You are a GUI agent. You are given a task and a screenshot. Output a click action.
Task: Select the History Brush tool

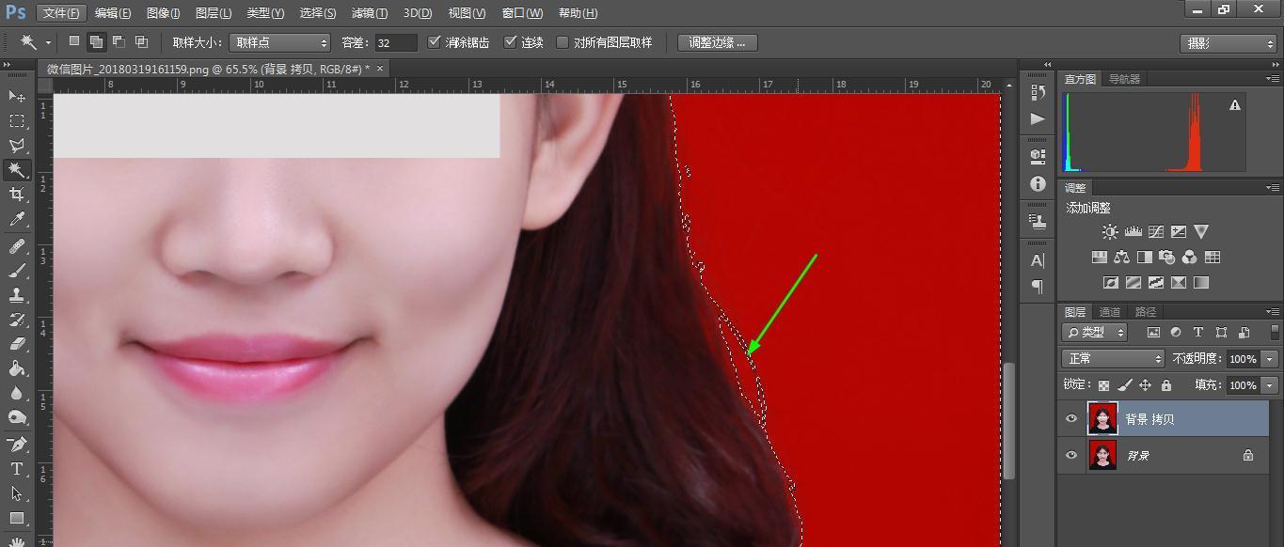coord(17,320)
